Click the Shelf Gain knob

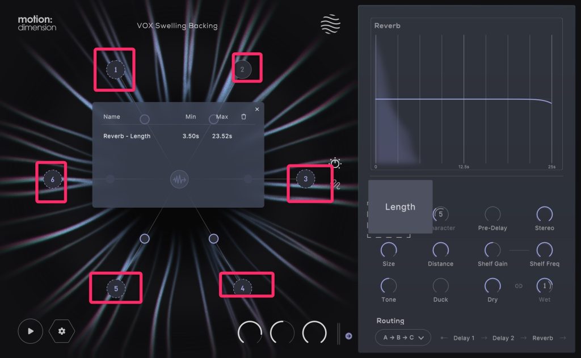(x=492, y=250)
